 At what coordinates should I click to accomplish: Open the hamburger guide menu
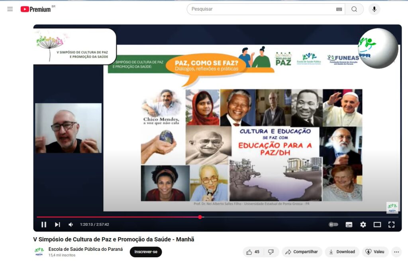(10, 9)
